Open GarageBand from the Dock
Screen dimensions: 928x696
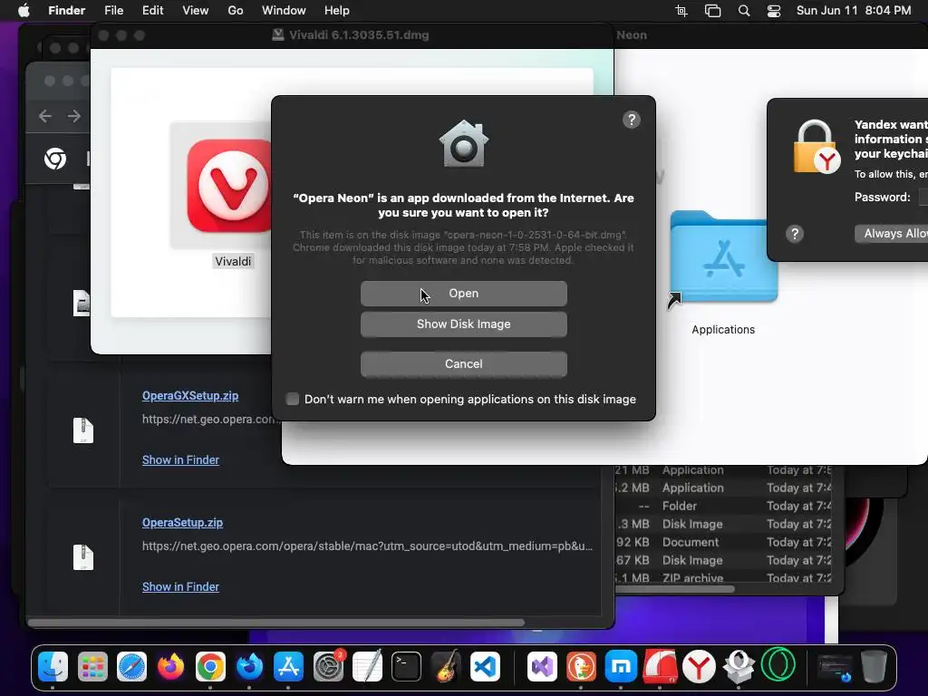446,666
